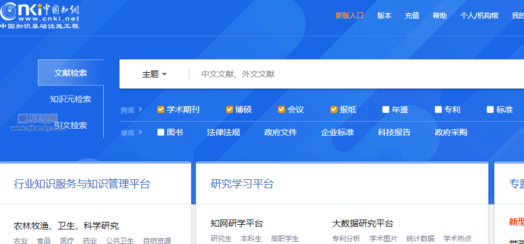Enable the 年鉴 checkbox
The image size is (524, 244).
386,109
